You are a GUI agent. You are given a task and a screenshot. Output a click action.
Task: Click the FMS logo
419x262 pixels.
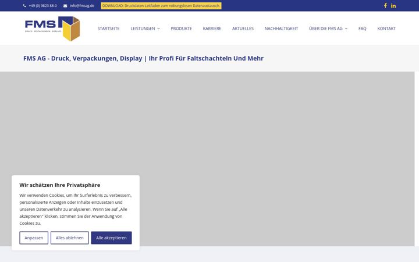coord(52,29)
